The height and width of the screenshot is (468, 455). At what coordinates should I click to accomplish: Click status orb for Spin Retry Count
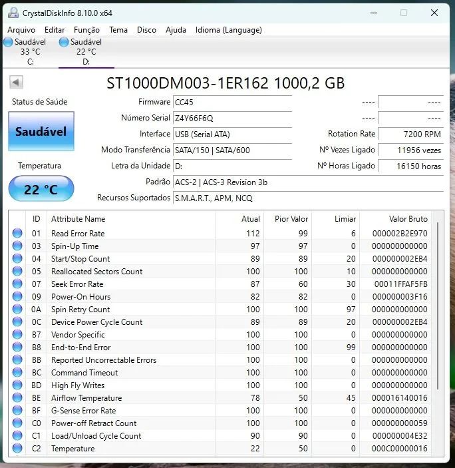pyautogui.click(x=17, y=309)
